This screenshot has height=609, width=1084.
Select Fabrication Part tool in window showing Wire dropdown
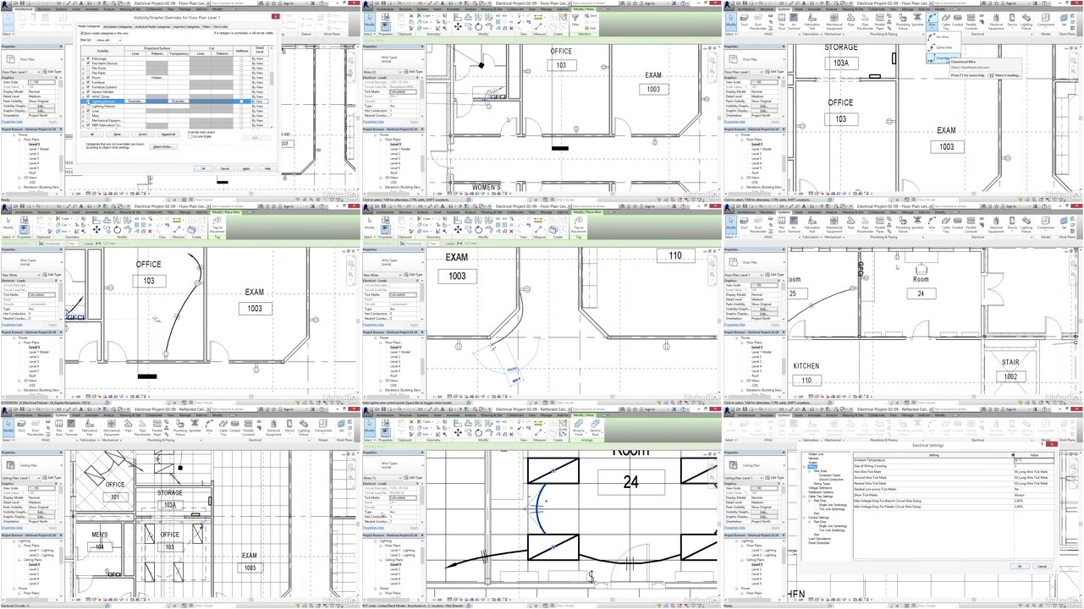click(x=812, y=20)
